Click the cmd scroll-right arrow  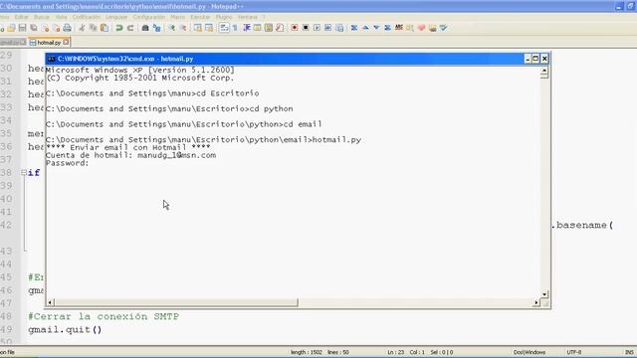pos(536,302)
